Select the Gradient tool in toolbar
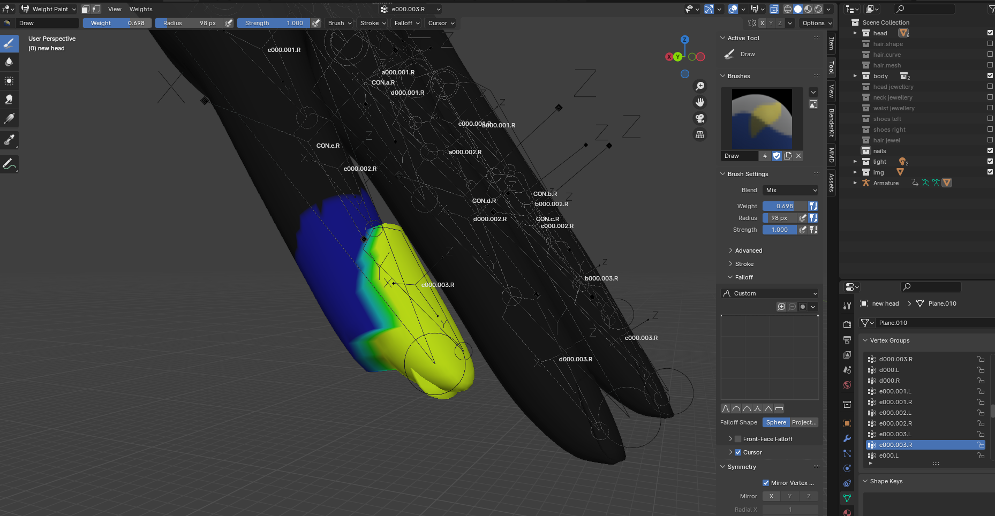 (x=9, y=118)
